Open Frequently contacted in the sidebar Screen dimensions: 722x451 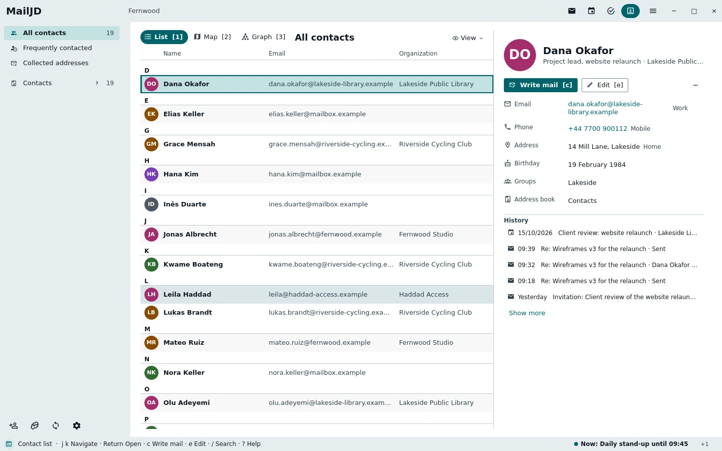pos(62,48)
